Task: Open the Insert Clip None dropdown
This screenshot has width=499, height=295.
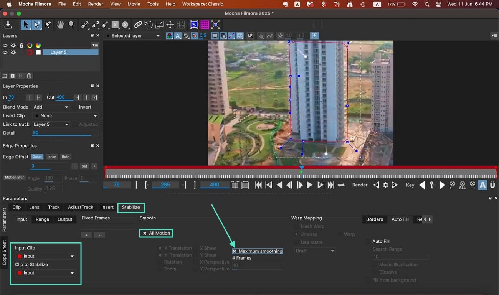Action: click(x=65, y=115)
